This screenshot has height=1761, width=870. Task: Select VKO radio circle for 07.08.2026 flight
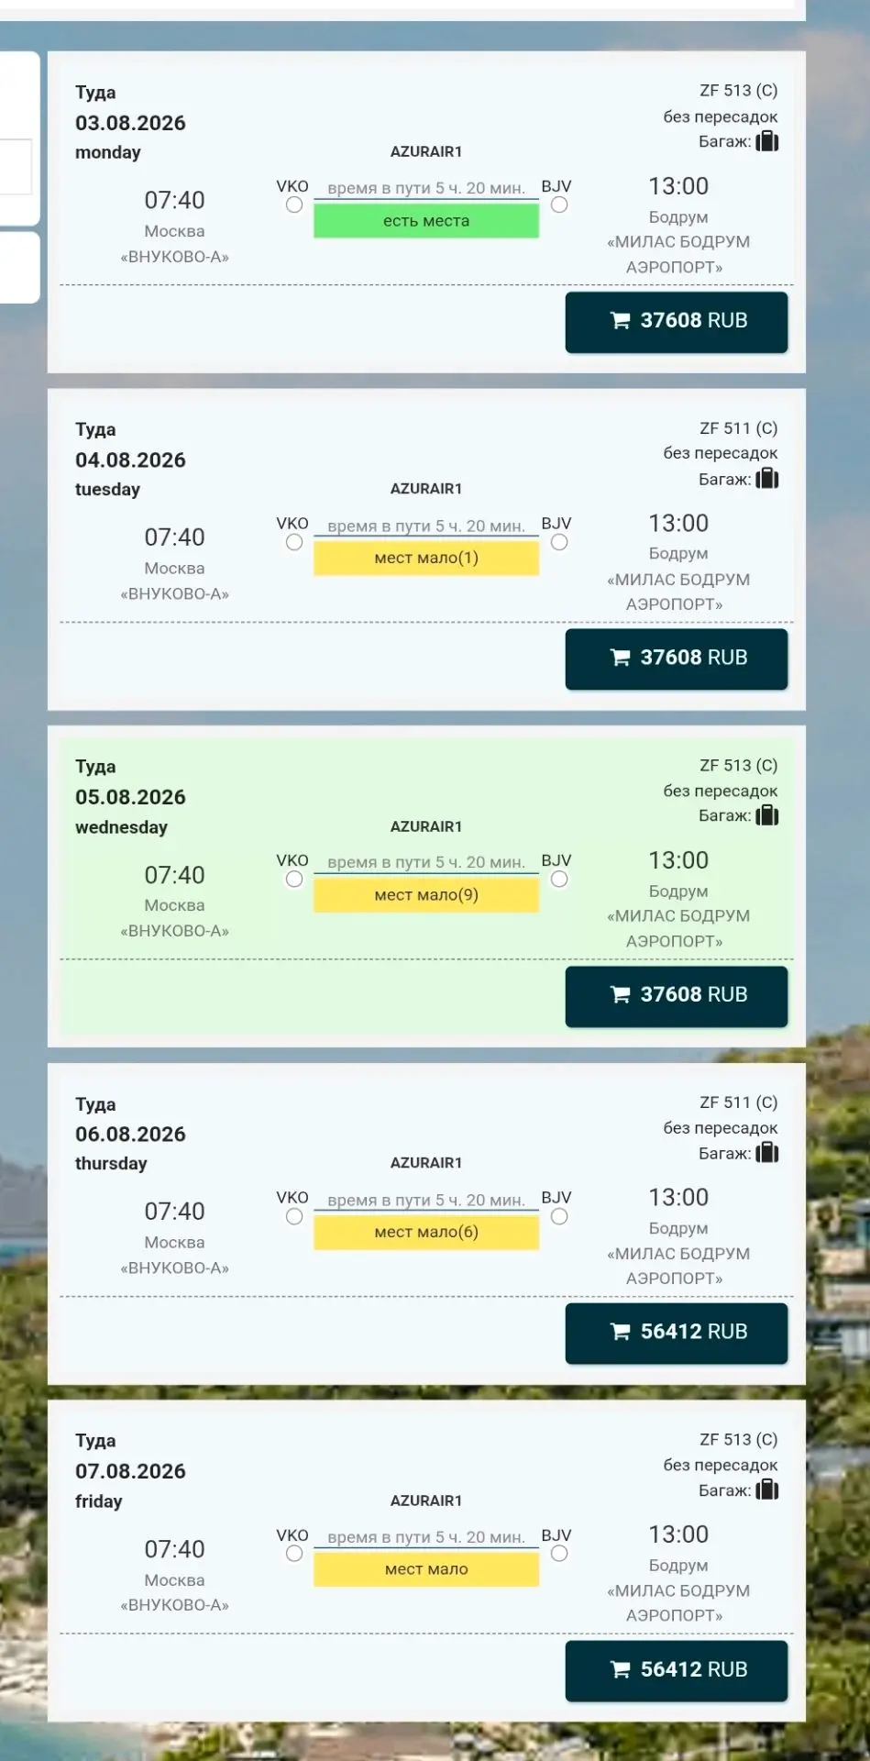(x=294, y=1554)
